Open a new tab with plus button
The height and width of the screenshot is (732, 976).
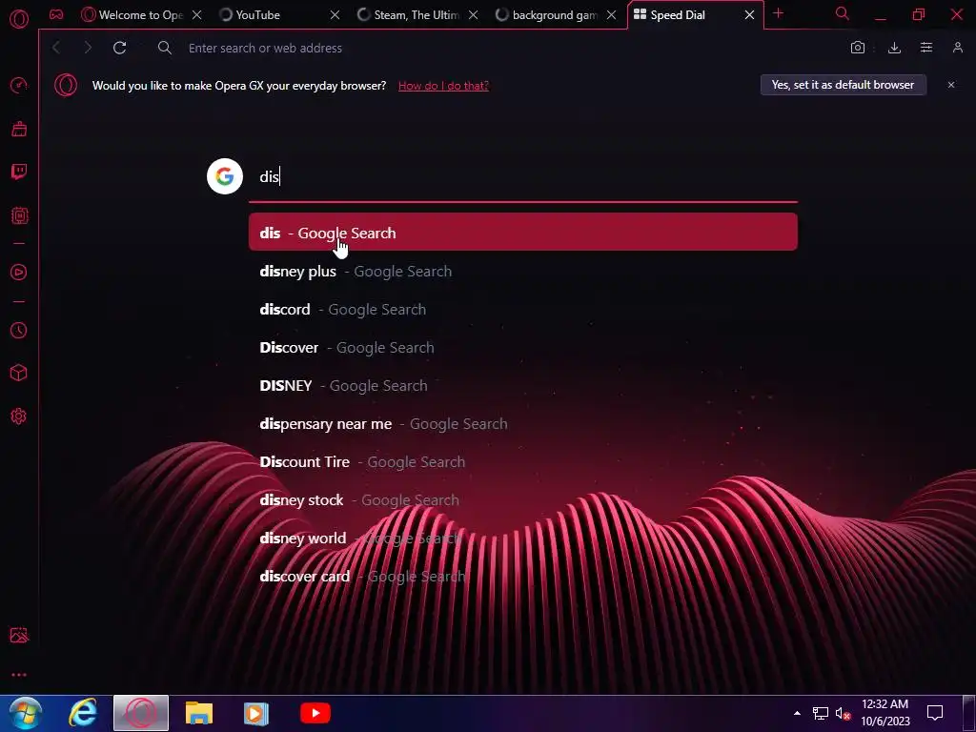pos(778,13)
